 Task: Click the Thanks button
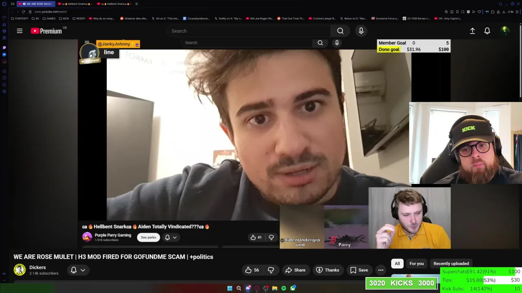pyautogui.click(x=327, y=270)
